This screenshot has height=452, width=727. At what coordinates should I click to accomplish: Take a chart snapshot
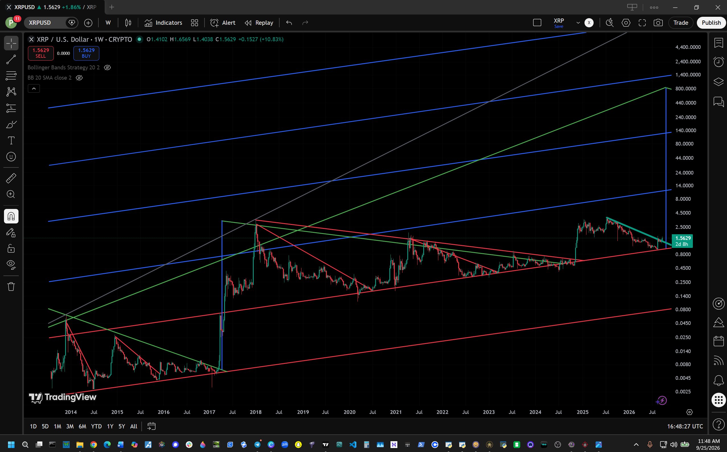point(658,23)
